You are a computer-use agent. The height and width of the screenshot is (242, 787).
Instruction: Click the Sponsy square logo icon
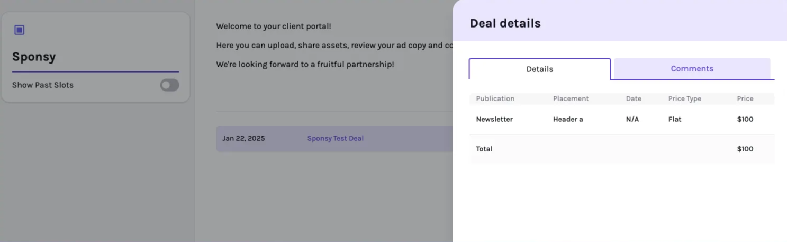click(x=20, y=30)
